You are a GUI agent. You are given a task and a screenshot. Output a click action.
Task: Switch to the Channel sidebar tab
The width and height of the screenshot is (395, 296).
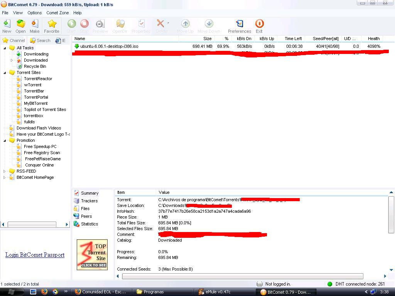pos(14,40)
